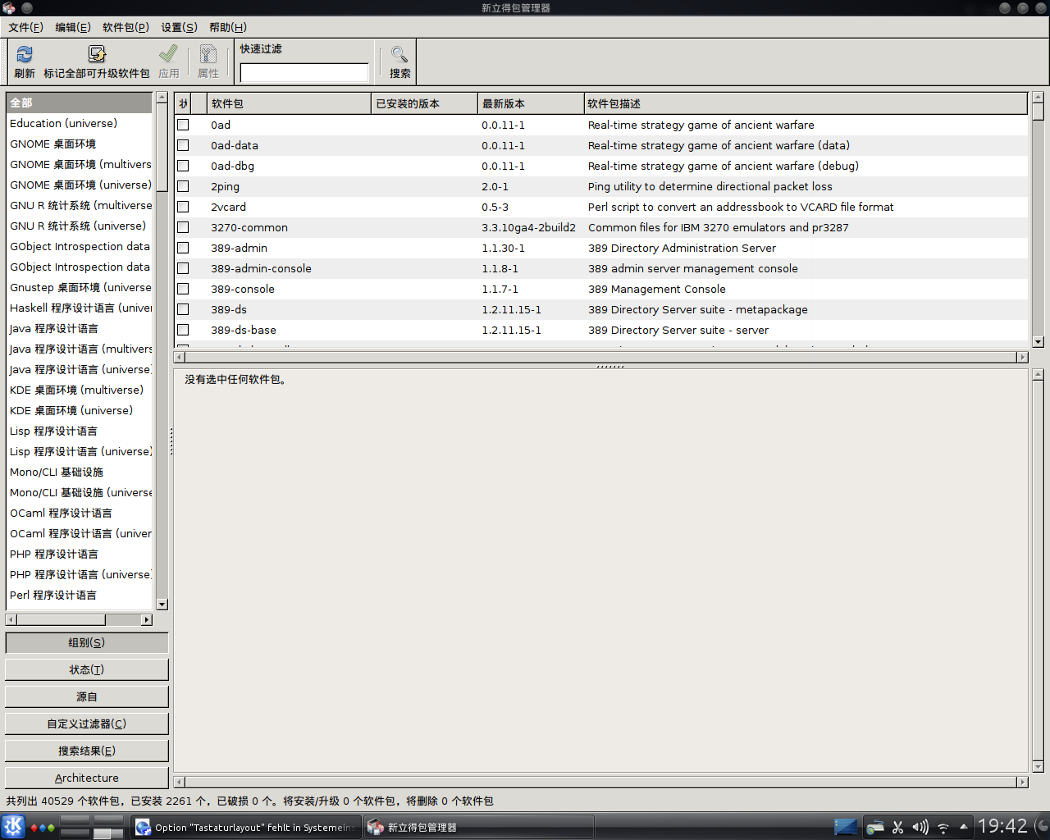Select Java 程序设计语言 category
Image resolution: width=1050 pixels, height=840 pixels.
79,328
